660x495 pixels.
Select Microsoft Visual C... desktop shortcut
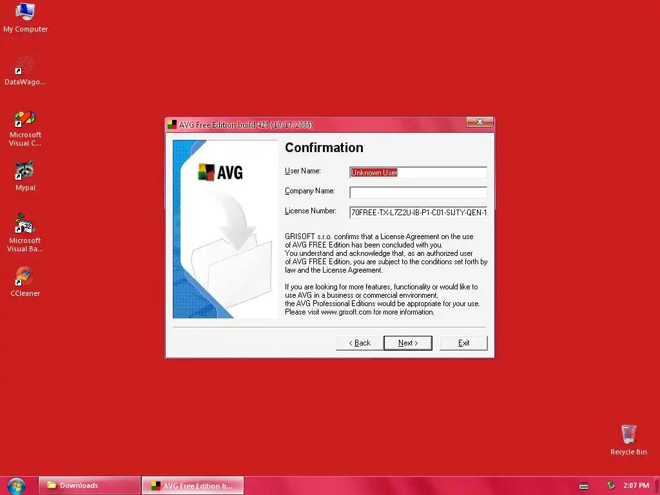point(25,128)
